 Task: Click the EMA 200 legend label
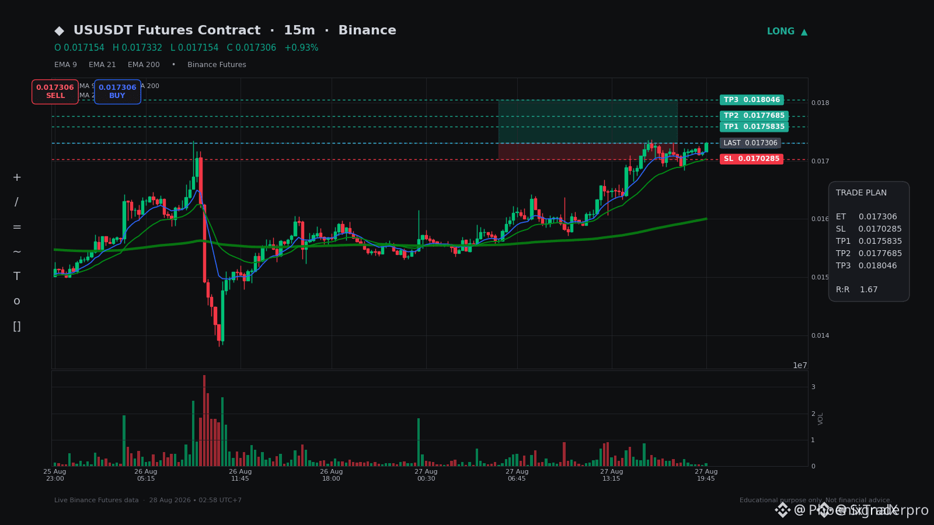(x=144, y=65)
